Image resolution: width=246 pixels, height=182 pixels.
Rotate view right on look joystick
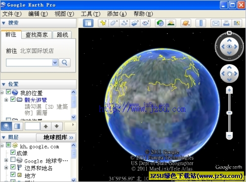pyautogui.click(x=235, y=47)
